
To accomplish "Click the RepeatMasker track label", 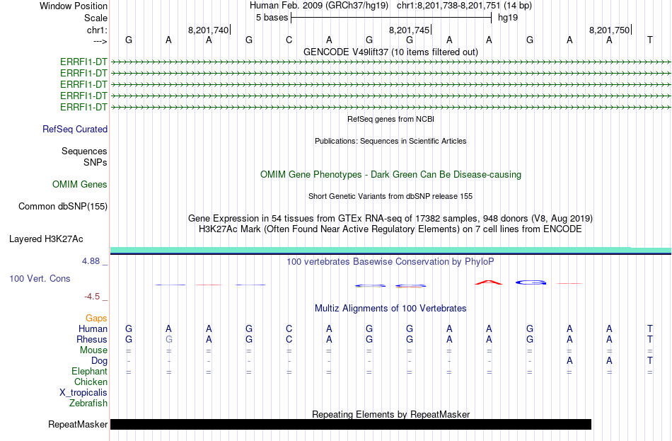I will pyautogui.click(x=78, y=424).
